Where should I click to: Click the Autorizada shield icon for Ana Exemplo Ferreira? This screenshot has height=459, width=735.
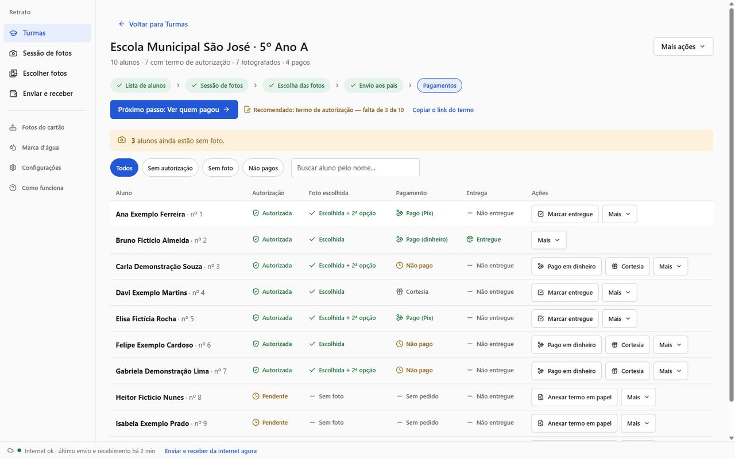256,213
